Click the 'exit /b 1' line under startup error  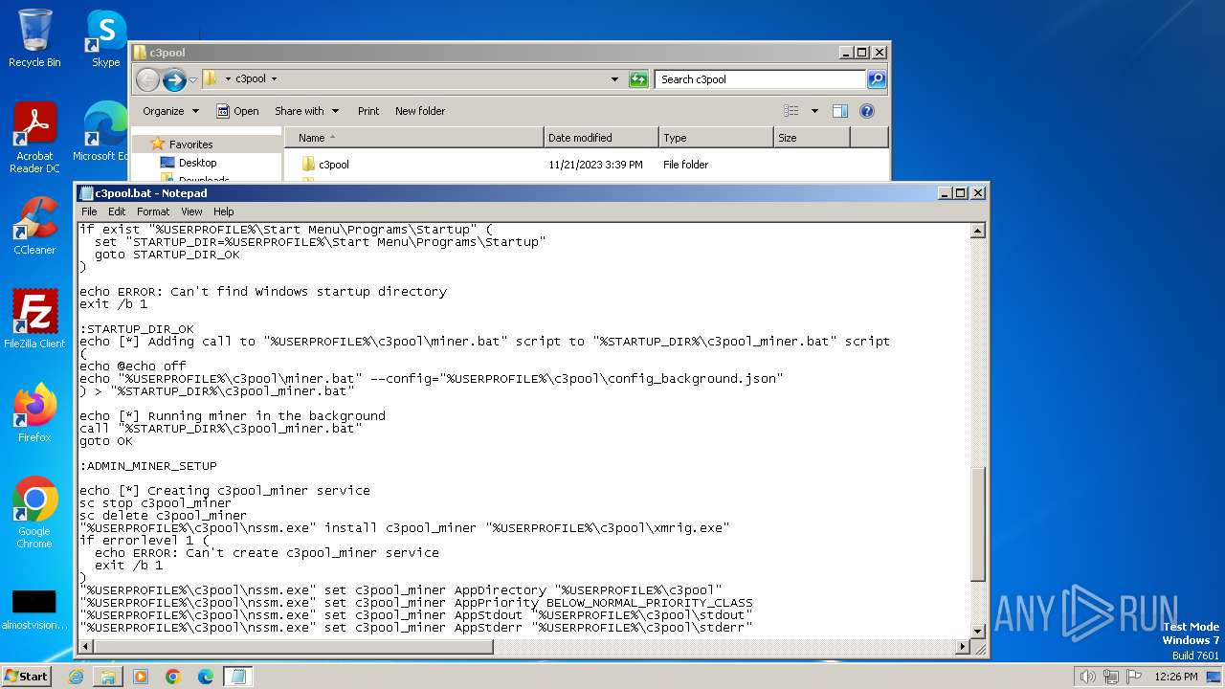click(x=114, y=304)
